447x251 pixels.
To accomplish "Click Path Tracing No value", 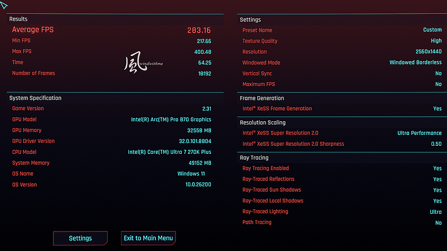I will pos(438,223).
